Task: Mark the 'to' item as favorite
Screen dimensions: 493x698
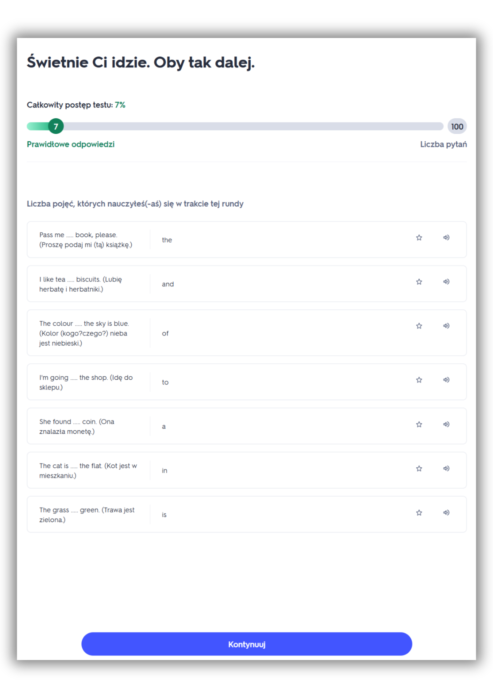Action: tap(419, 380)
